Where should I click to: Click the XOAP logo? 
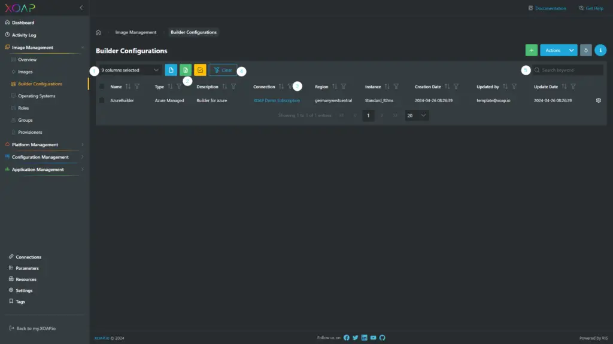click(x=20, y=8)
